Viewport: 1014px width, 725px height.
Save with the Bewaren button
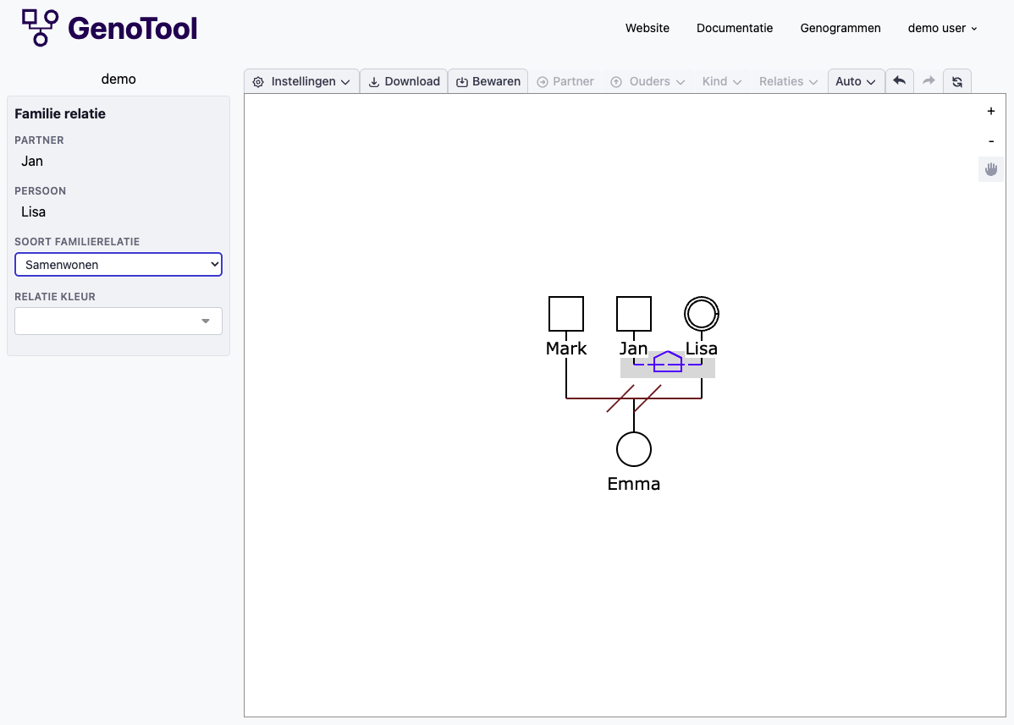(x=488, y=81)
